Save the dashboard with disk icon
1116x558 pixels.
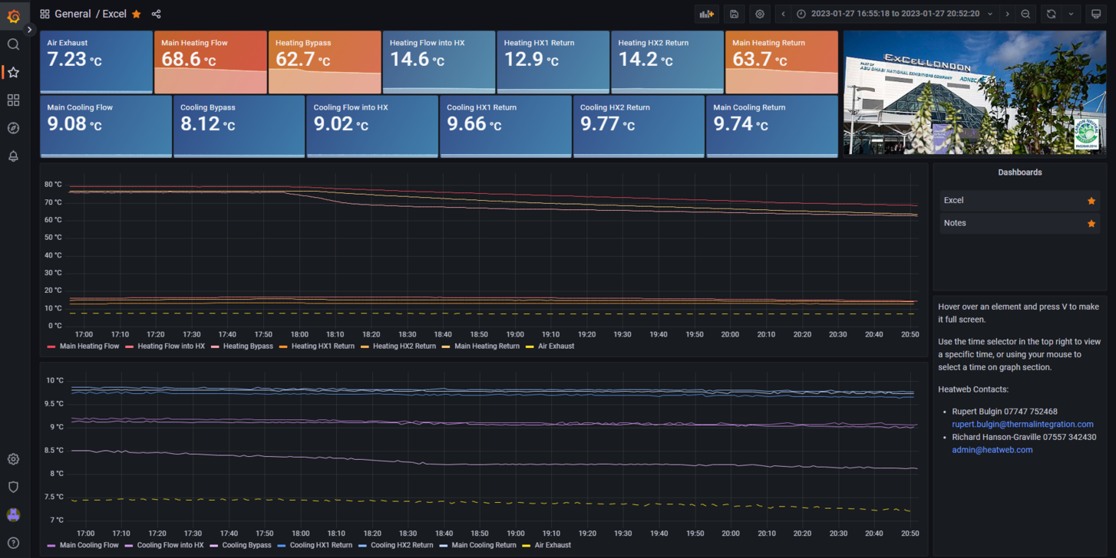click(x=734, y=14)
